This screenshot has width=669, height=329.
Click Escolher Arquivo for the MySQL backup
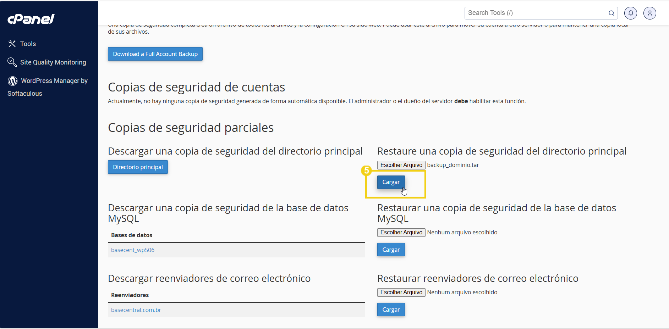(401, 232)
